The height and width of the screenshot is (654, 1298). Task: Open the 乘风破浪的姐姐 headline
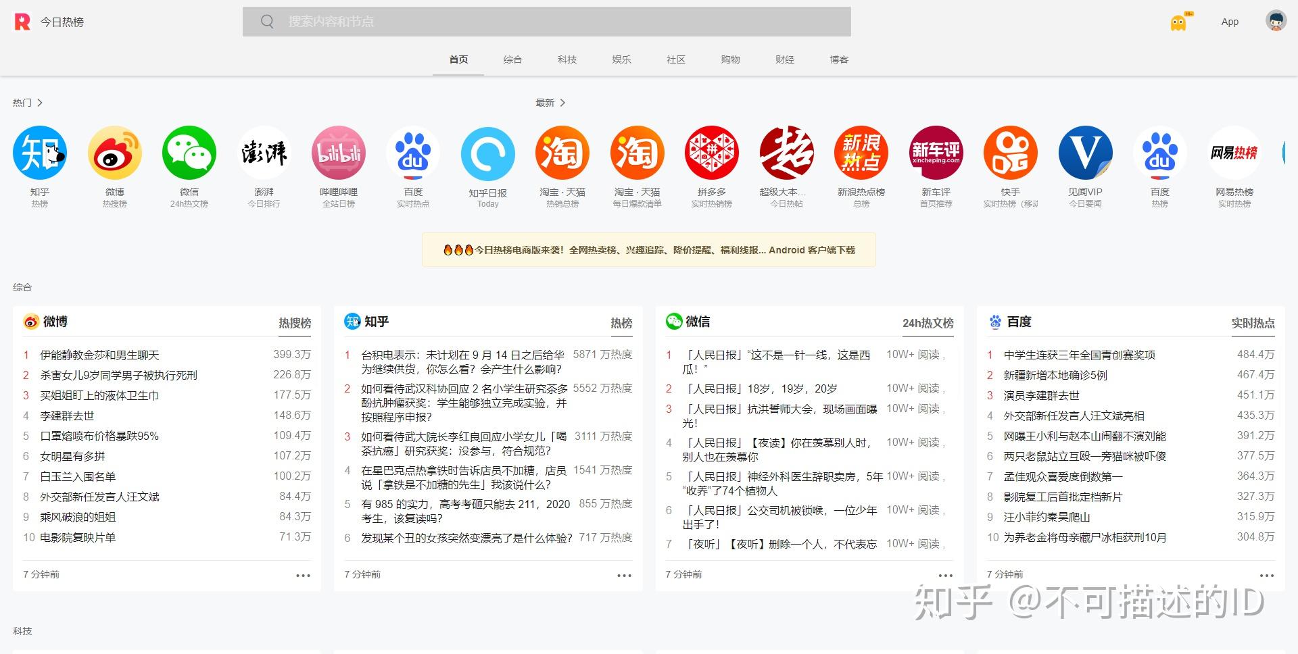[x=78, y=517]
